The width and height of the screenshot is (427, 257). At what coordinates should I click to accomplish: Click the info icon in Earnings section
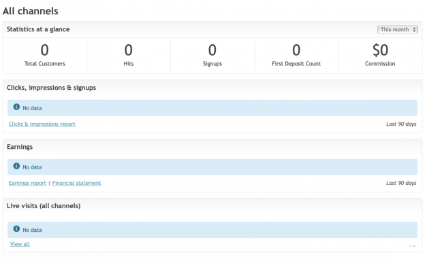pos(16,166)
